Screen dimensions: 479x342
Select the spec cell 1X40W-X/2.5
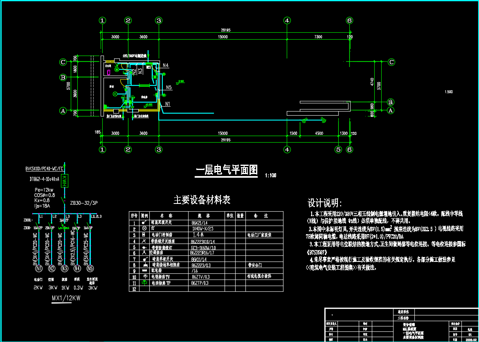203,229
